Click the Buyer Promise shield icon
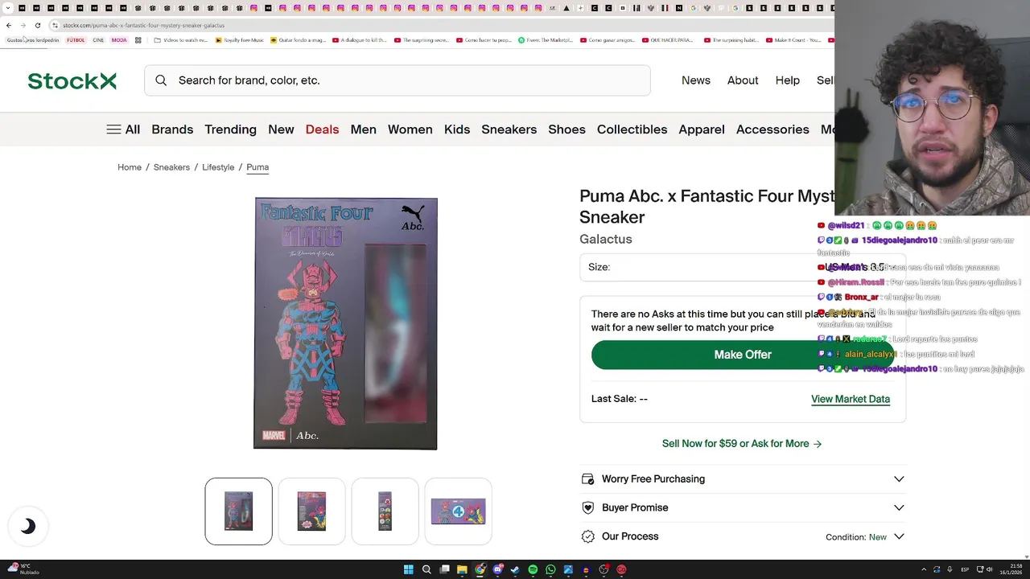Viewport: 1030px width, 579px height. coord(587,507)
